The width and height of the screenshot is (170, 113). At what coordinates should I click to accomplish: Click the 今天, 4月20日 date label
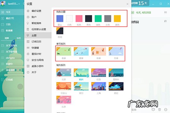pos(143,13)
